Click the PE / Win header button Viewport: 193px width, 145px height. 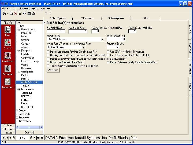(x=8, y=23)
